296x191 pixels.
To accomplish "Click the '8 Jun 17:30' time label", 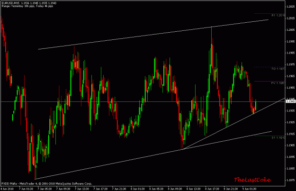I will coord(212,189).
